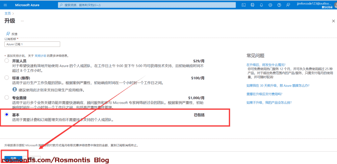Open the directories and subscriptions filter icon
Image resolution: width=337 pixels, height=164 pixels.
[252, 5]
